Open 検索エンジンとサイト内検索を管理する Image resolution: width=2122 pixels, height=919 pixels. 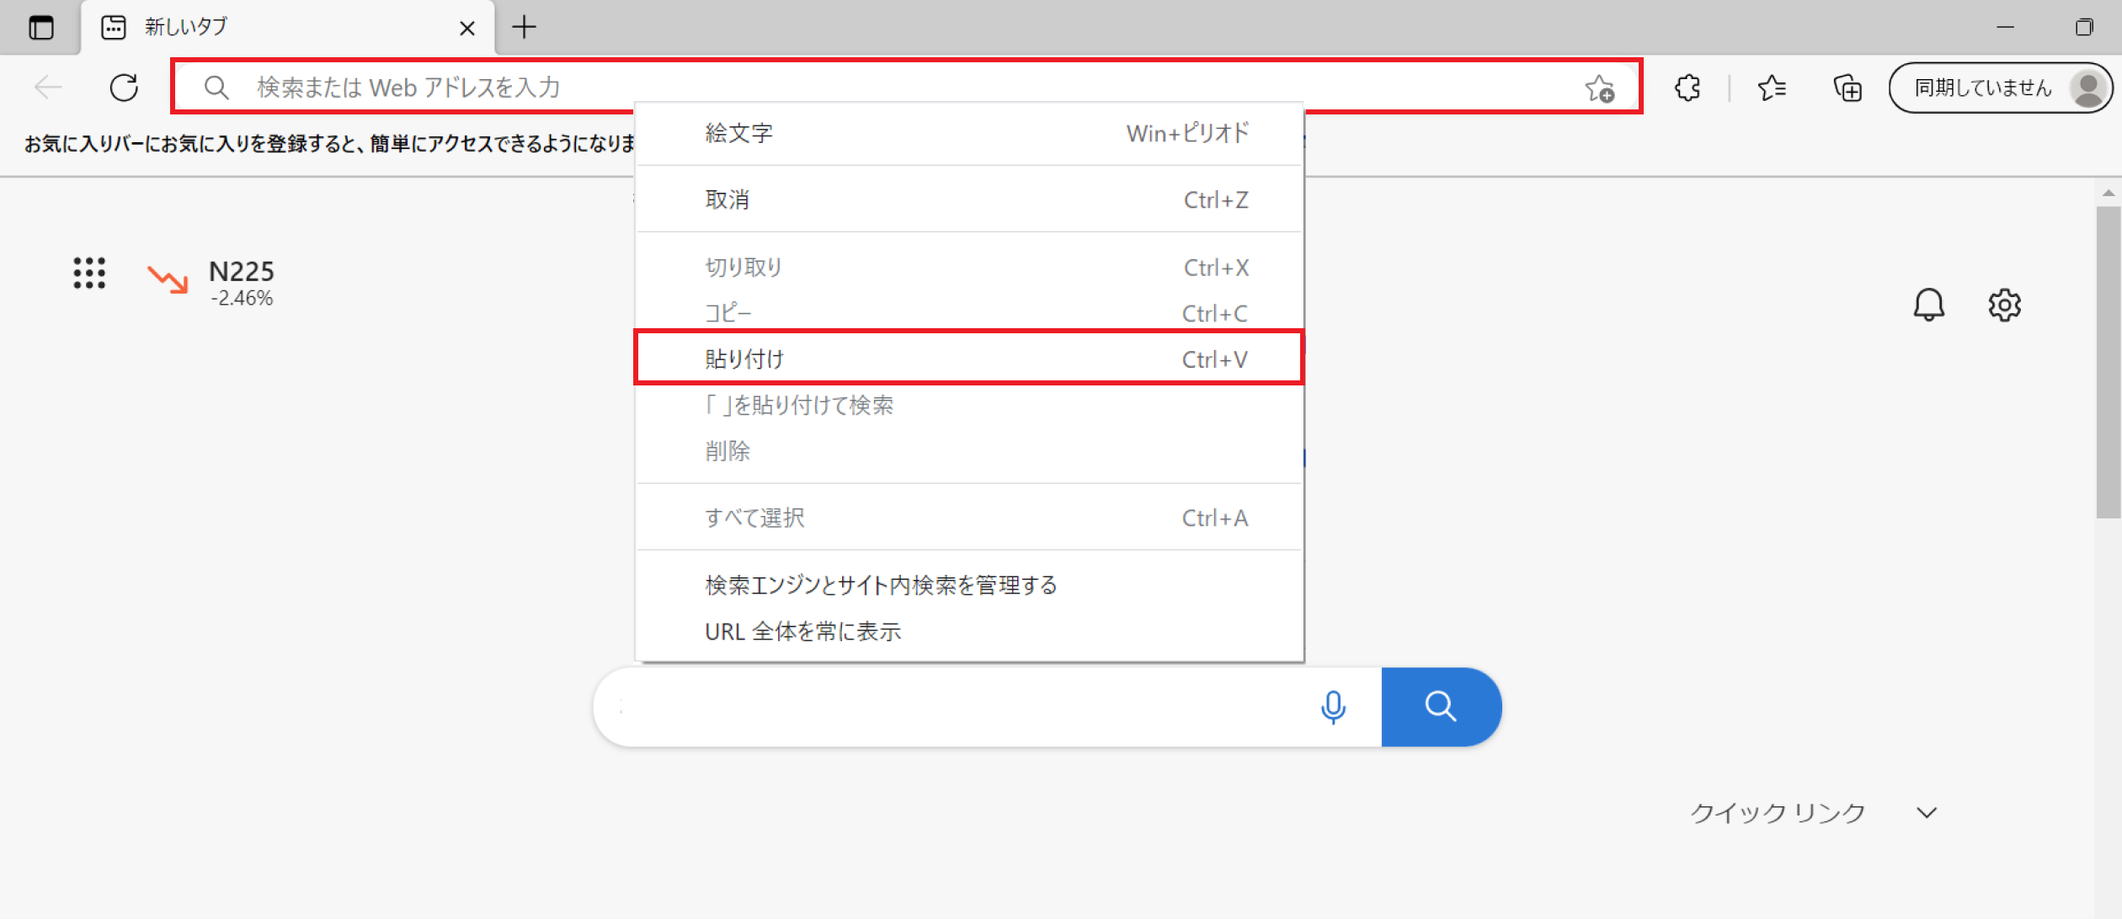(x=881, y=585)
